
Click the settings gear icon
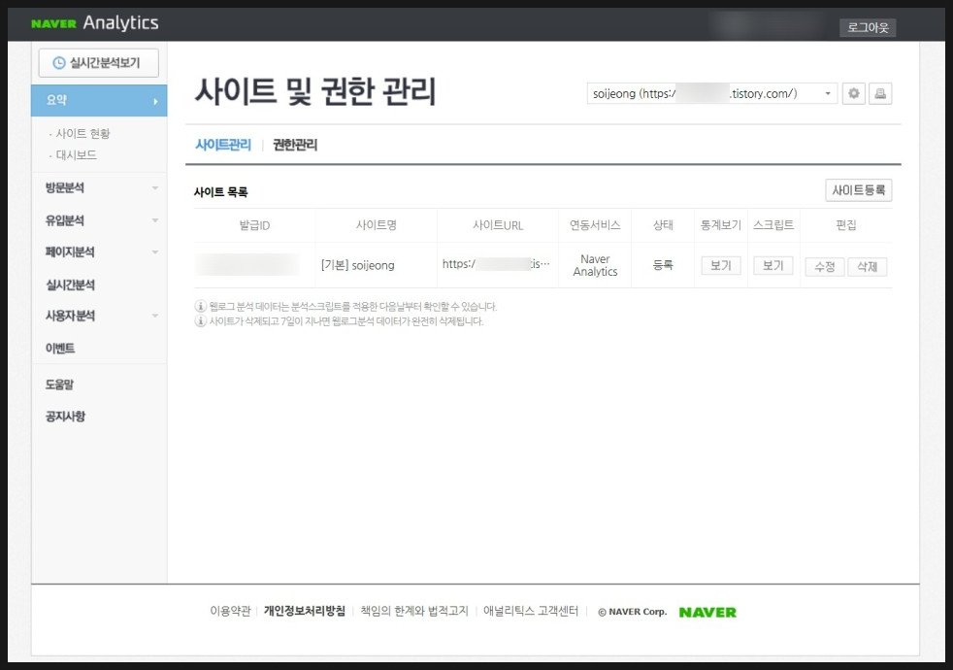coord(854,93)
